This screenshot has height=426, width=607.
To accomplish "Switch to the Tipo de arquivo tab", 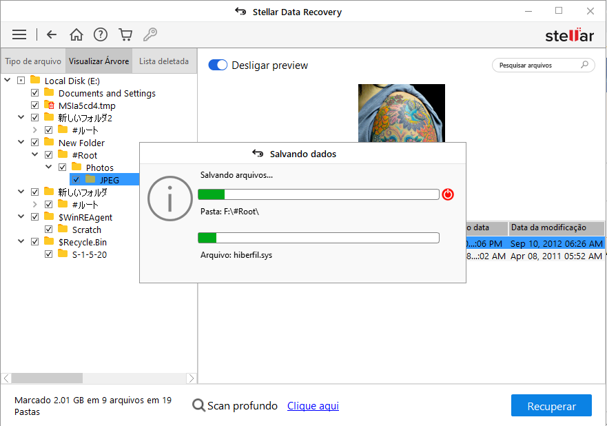I will point(33,61).
